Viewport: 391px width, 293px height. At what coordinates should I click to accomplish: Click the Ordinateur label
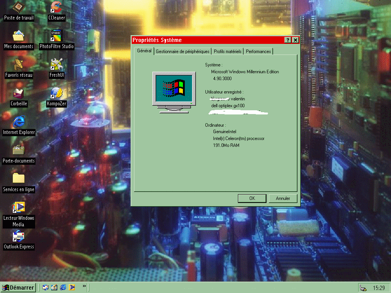[215, 125]
